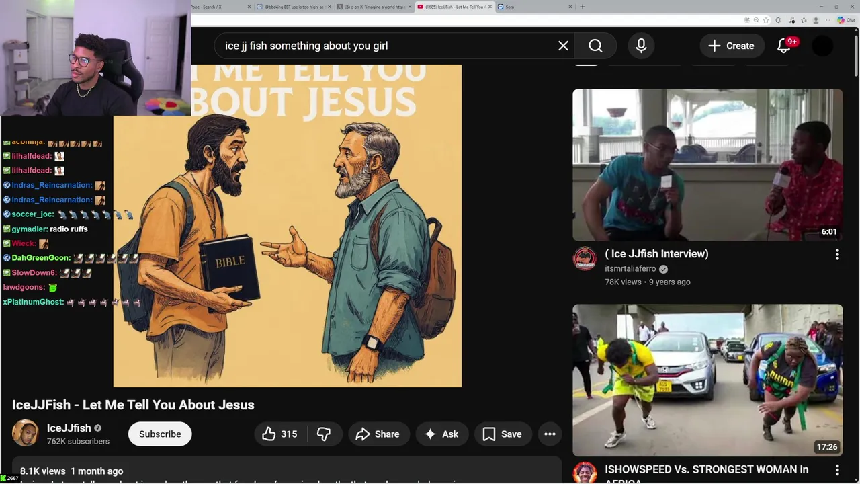Screen dimensions: 860x484
Task: Click chat username lawdgoons
Action: click(x=24, y=288)
